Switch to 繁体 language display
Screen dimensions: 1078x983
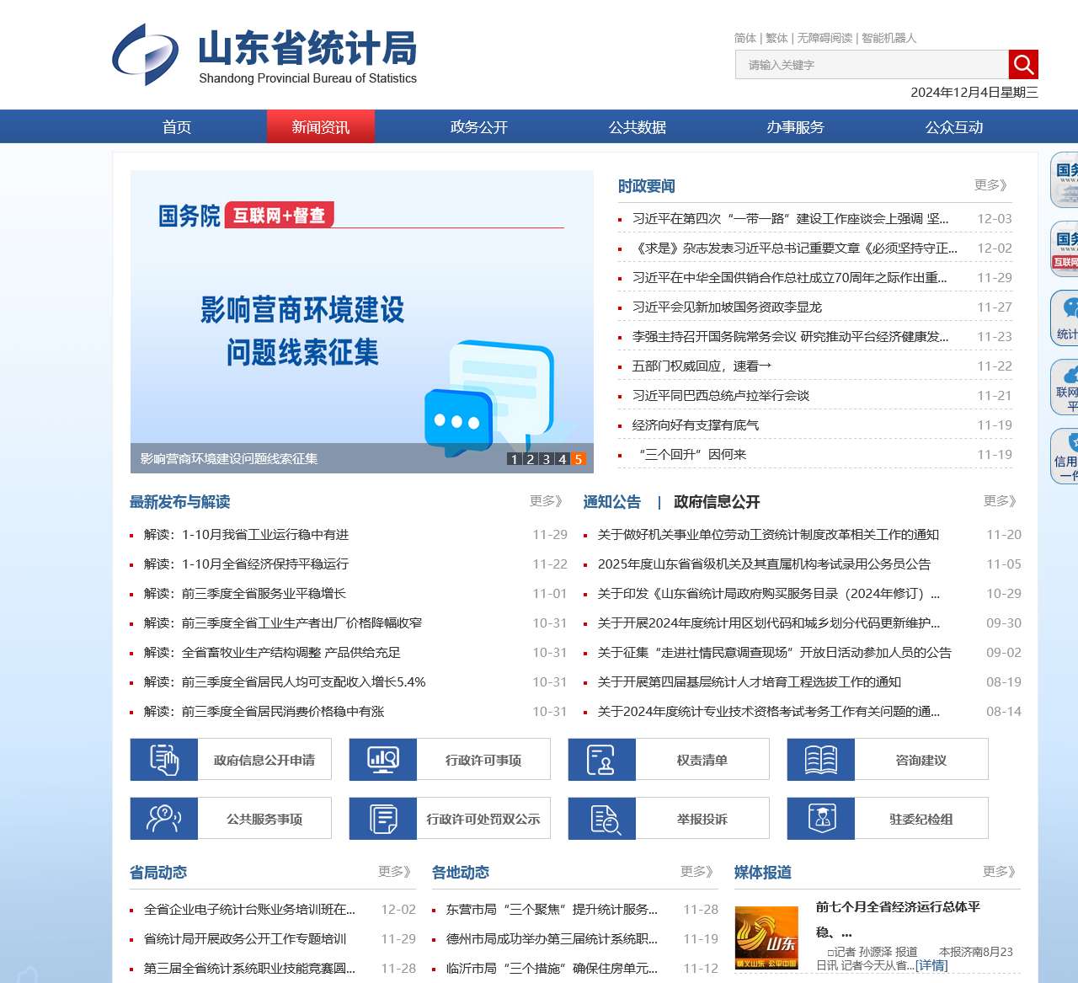776,38
